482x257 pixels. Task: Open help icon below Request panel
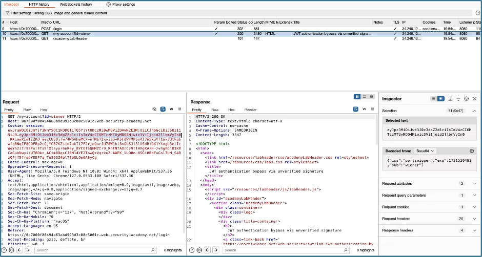(x=4, y=250)
